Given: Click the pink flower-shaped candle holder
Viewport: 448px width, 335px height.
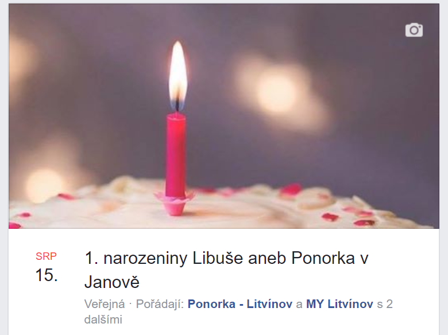Looking at the screenshot, I should [175, 202].
